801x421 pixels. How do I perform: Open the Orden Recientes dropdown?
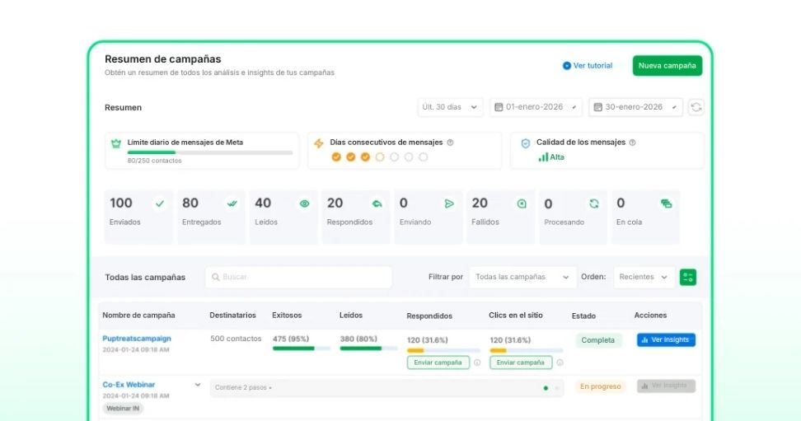point(644,277)
